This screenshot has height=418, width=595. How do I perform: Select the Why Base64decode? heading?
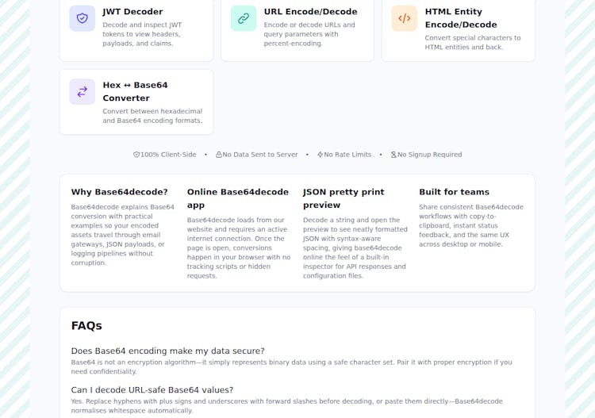[x=119, y=192]
